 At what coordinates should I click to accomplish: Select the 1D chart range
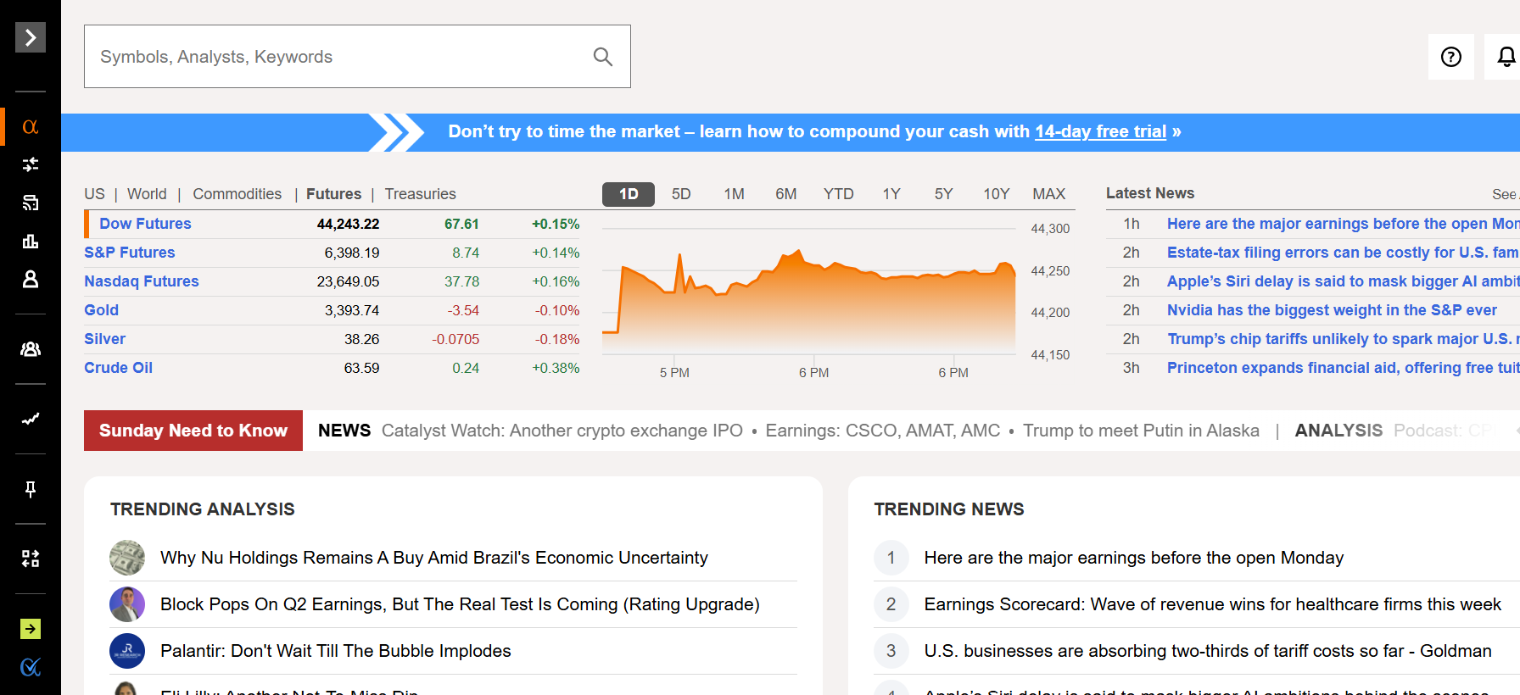(629, 194)
